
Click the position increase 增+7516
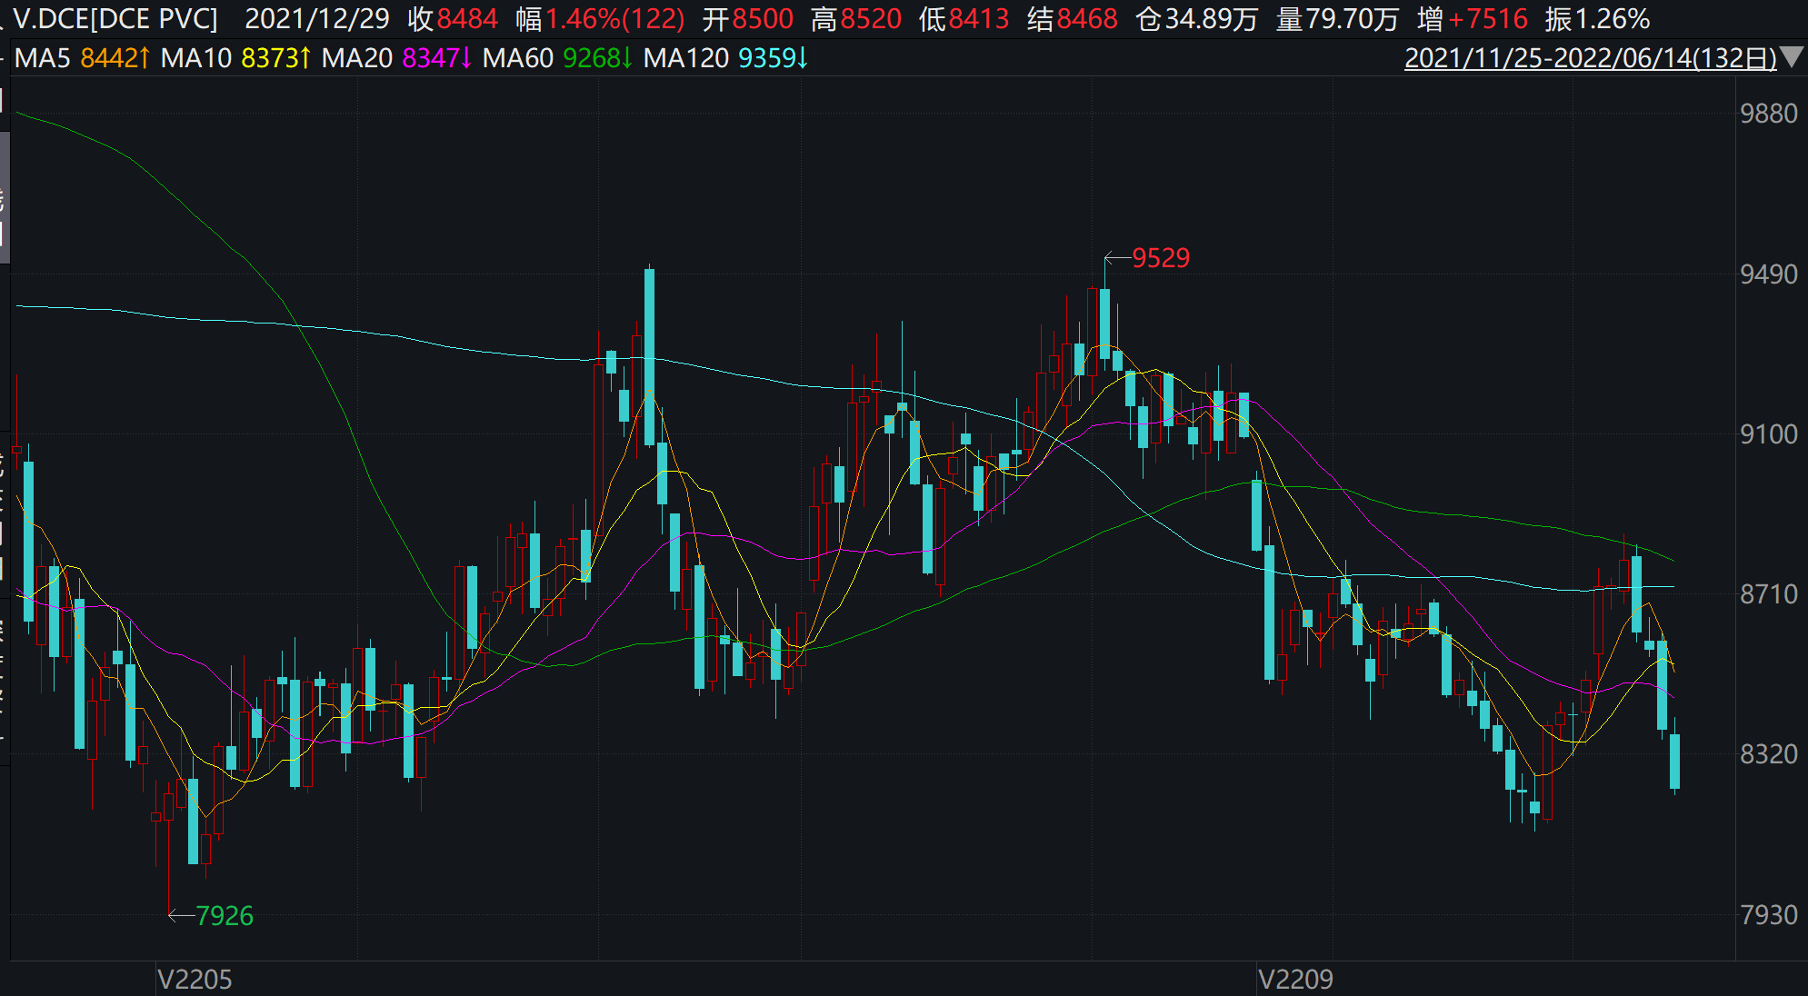[x=1473, y=18]
